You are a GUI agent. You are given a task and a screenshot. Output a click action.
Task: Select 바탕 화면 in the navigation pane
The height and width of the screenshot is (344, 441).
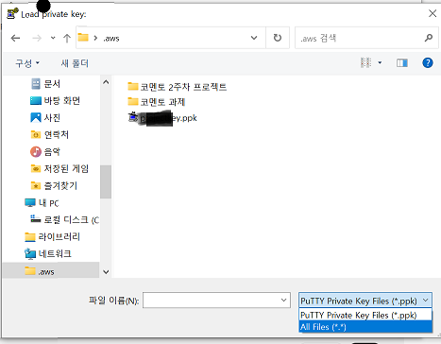pyautogui.click(x=61, y=101)
